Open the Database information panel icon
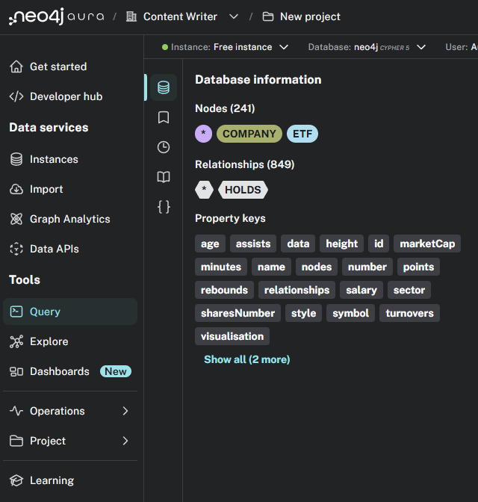Screen dimensions: 478x502 point(164,87)
